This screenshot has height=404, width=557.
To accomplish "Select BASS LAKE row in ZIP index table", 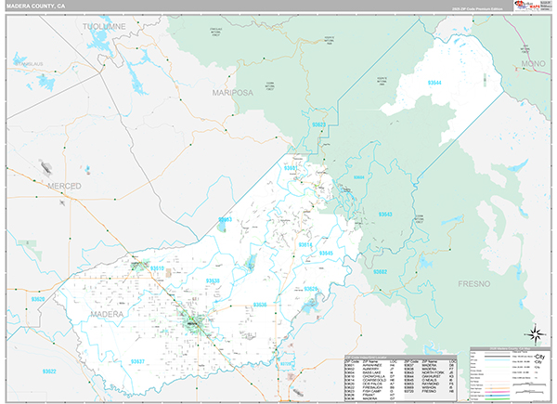I will point(369,372).
